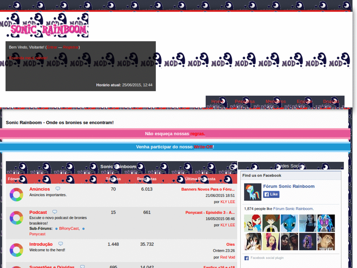Open the Home menu item
The image size is (357, 268).
pyautogui.click(x=218, y=102)
